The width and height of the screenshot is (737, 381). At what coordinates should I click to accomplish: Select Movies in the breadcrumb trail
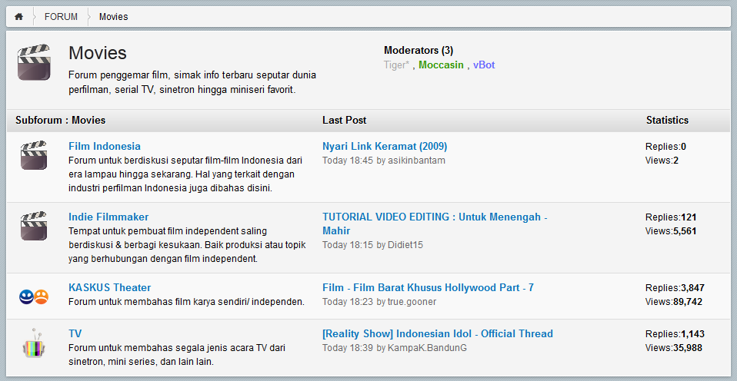tap(114, 17)
